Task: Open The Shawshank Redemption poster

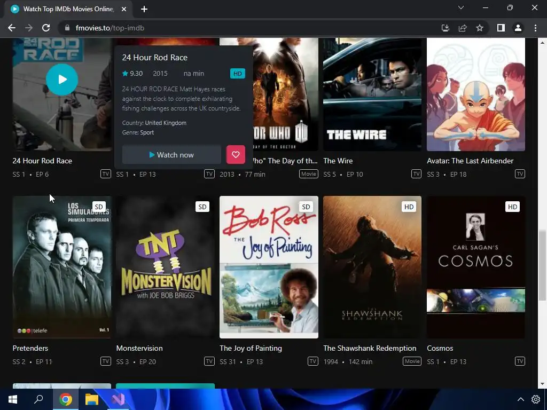Action: point(372,267)
